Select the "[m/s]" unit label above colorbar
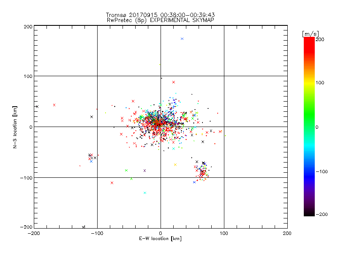338x254 pixels. [x=311, y=34]
